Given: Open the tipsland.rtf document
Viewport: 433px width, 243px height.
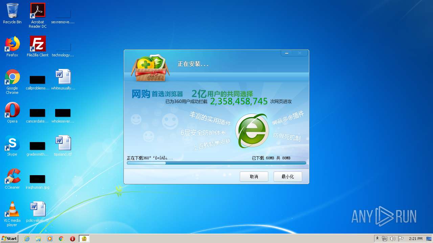Looking at the screenshot, I should click(63, 146).
